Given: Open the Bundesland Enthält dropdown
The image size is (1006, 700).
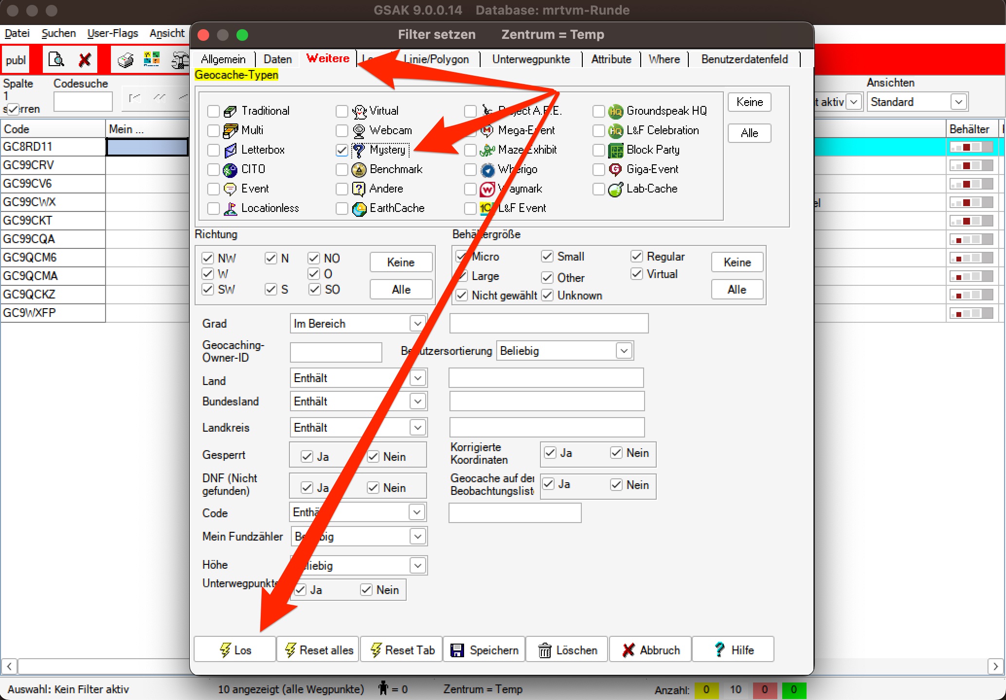Looking at the screenshot, I should [x=359, y=401].
